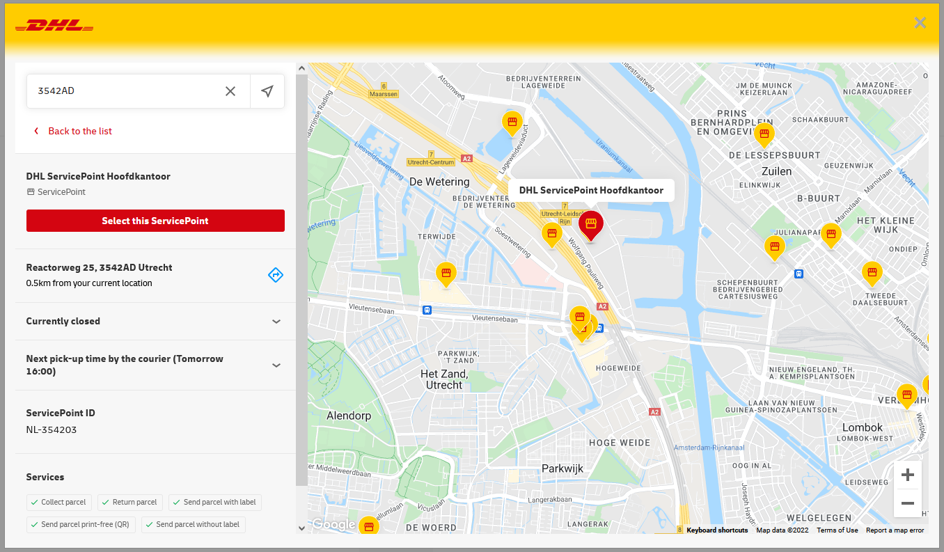Zoom in on the map

point(908,475)
